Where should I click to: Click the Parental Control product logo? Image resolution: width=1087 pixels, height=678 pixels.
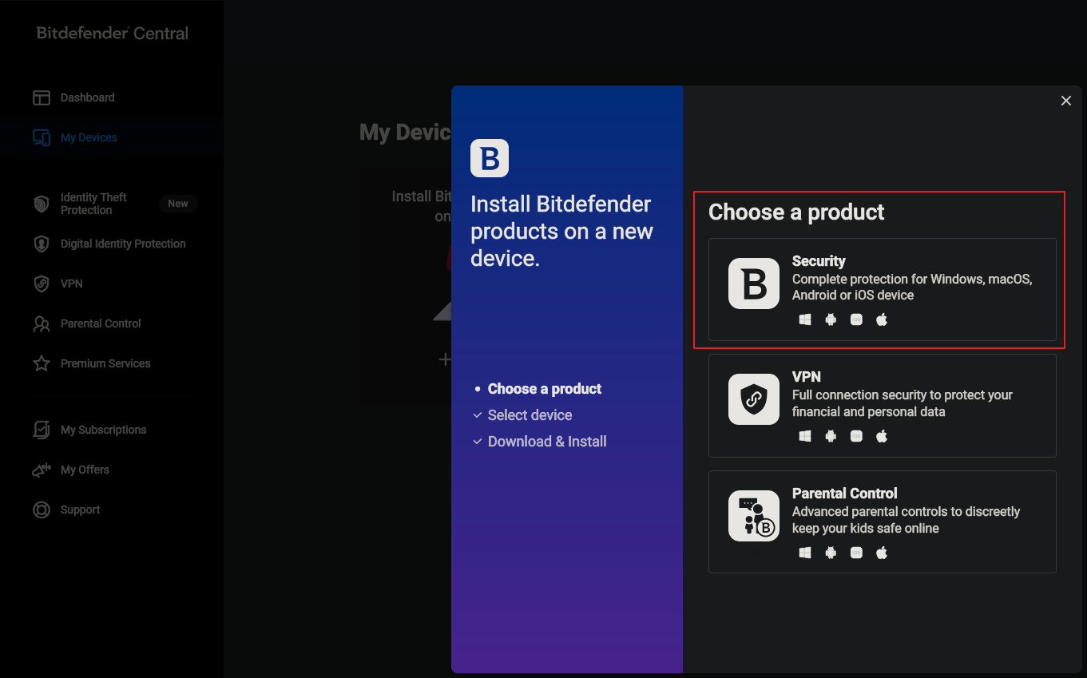click(x=753, y=516)
